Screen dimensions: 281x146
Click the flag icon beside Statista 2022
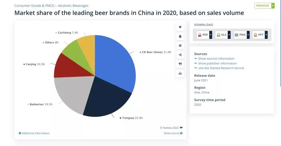tap(181, 128)
